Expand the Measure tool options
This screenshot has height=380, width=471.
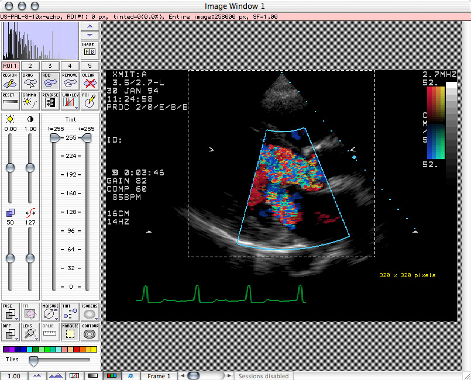[57, 319]
